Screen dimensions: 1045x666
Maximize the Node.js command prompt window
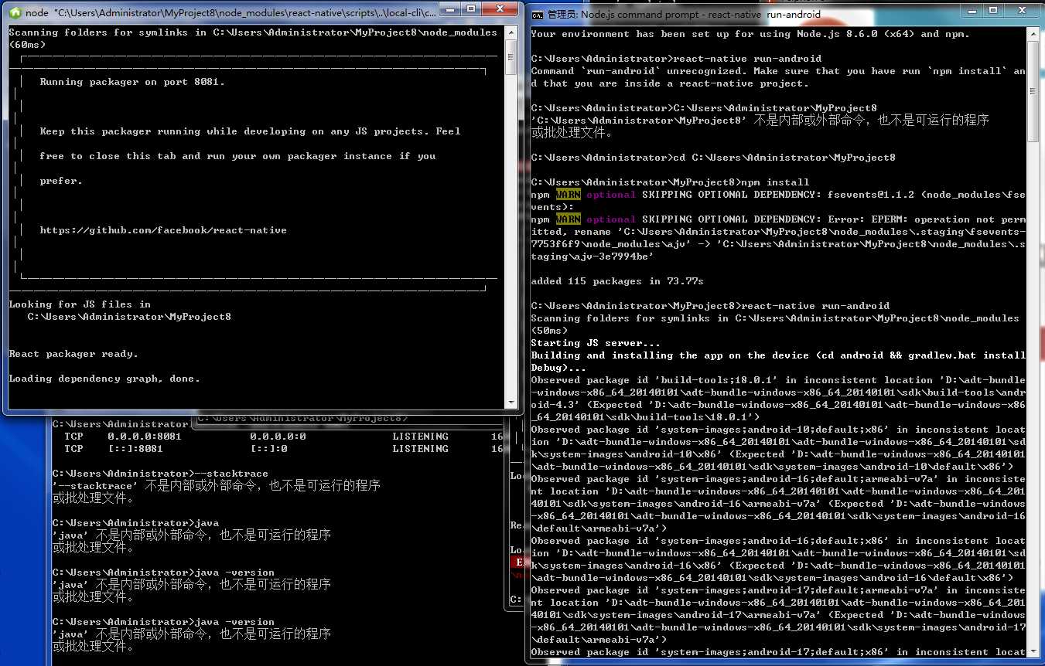point(994,9)
